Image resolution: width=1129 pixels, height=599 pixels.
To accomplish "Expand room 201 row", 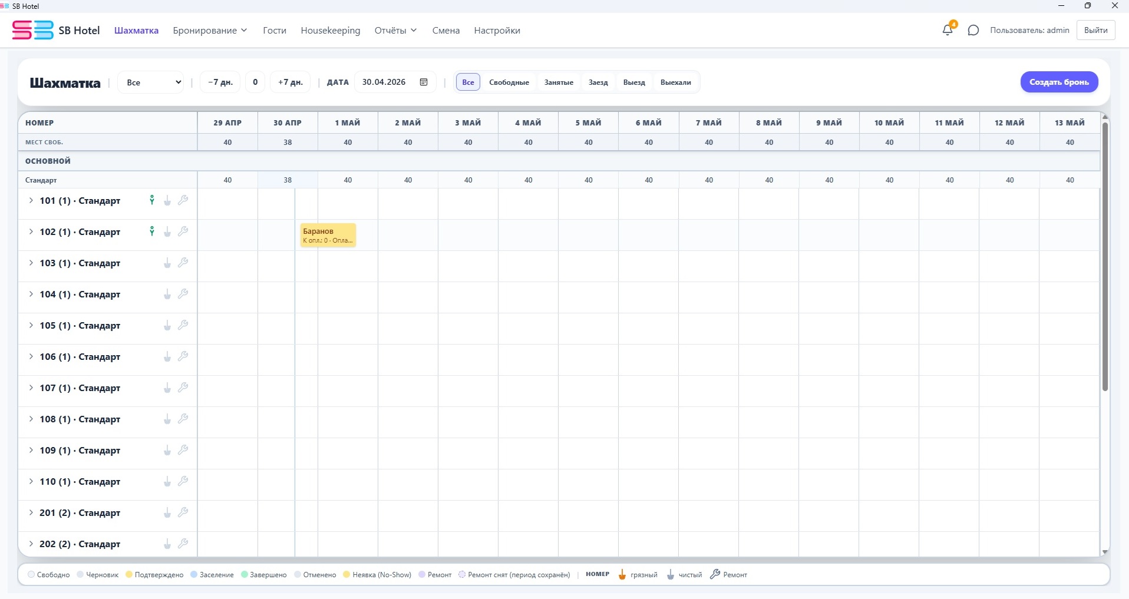I will [31, 513].
